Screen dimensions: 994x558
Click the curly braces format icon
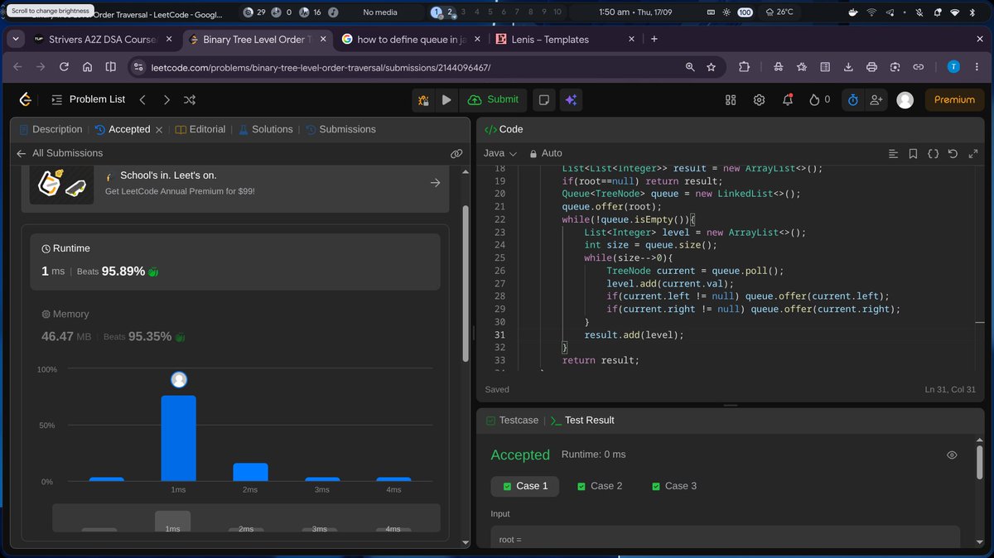[933, 154]
